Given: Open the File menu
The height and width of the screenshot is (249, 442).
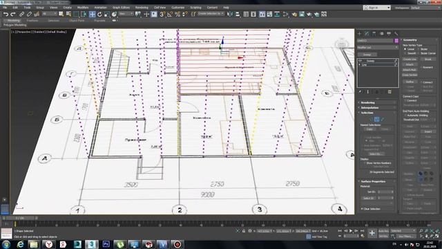Looking at the screenshot, I should tap(5, 8).
